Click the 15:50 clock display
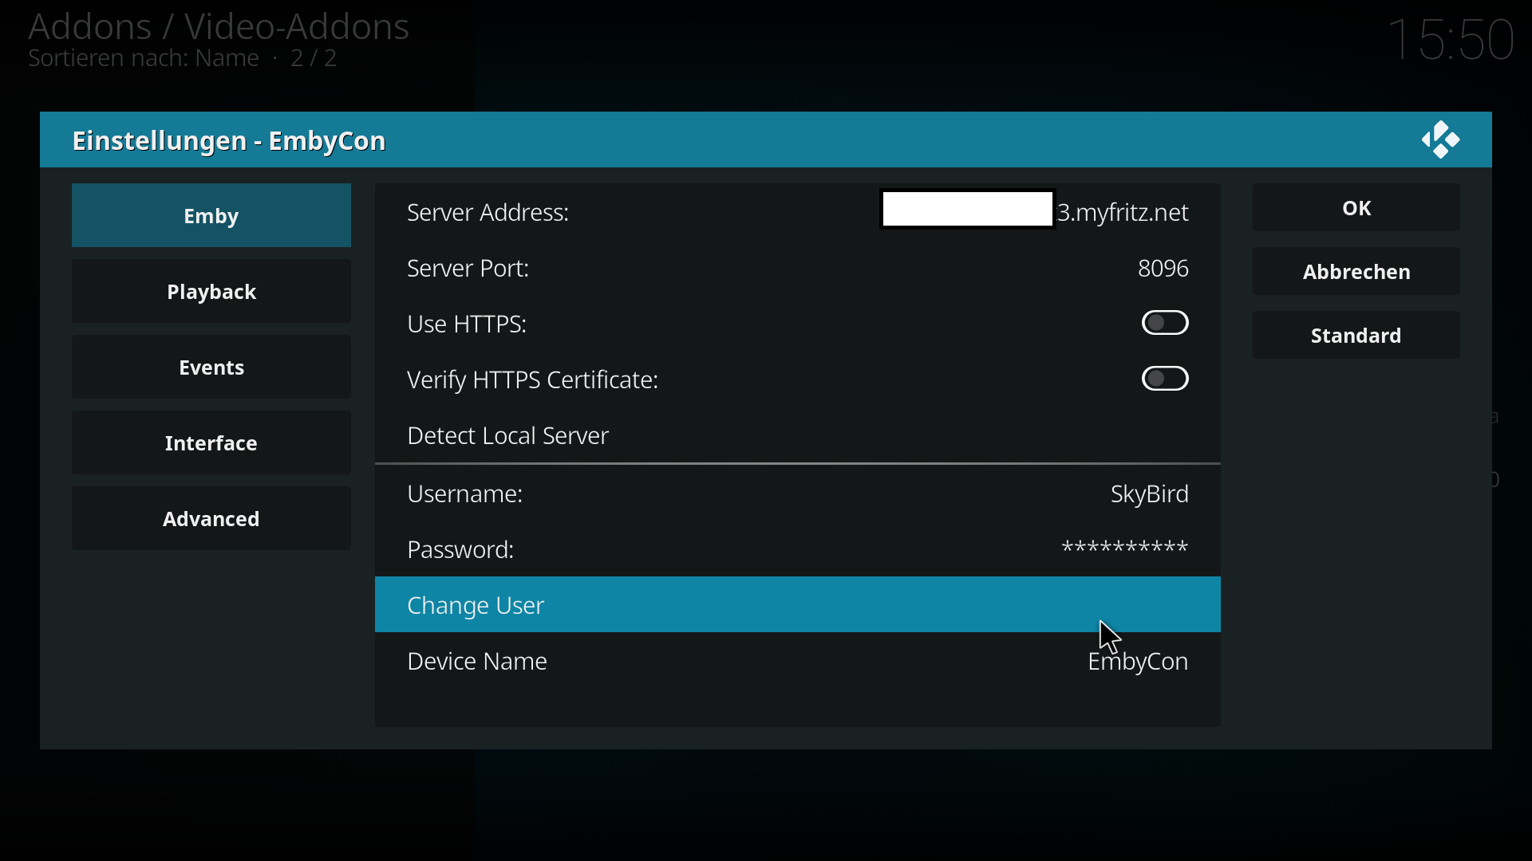 coord(1451,39)
